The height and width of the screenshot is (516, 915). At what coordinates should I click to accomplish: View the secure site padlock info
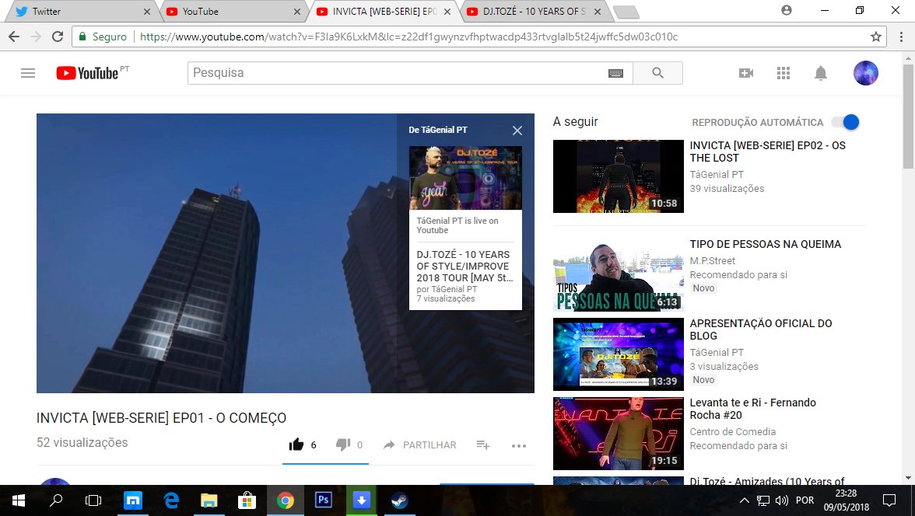(82, 37)
